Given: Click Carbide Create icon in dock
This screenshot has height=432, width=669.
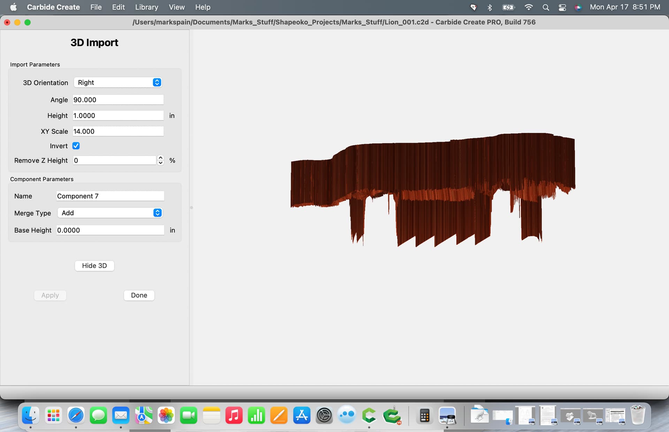Looking at the screenshot, I should pos(369,415).
